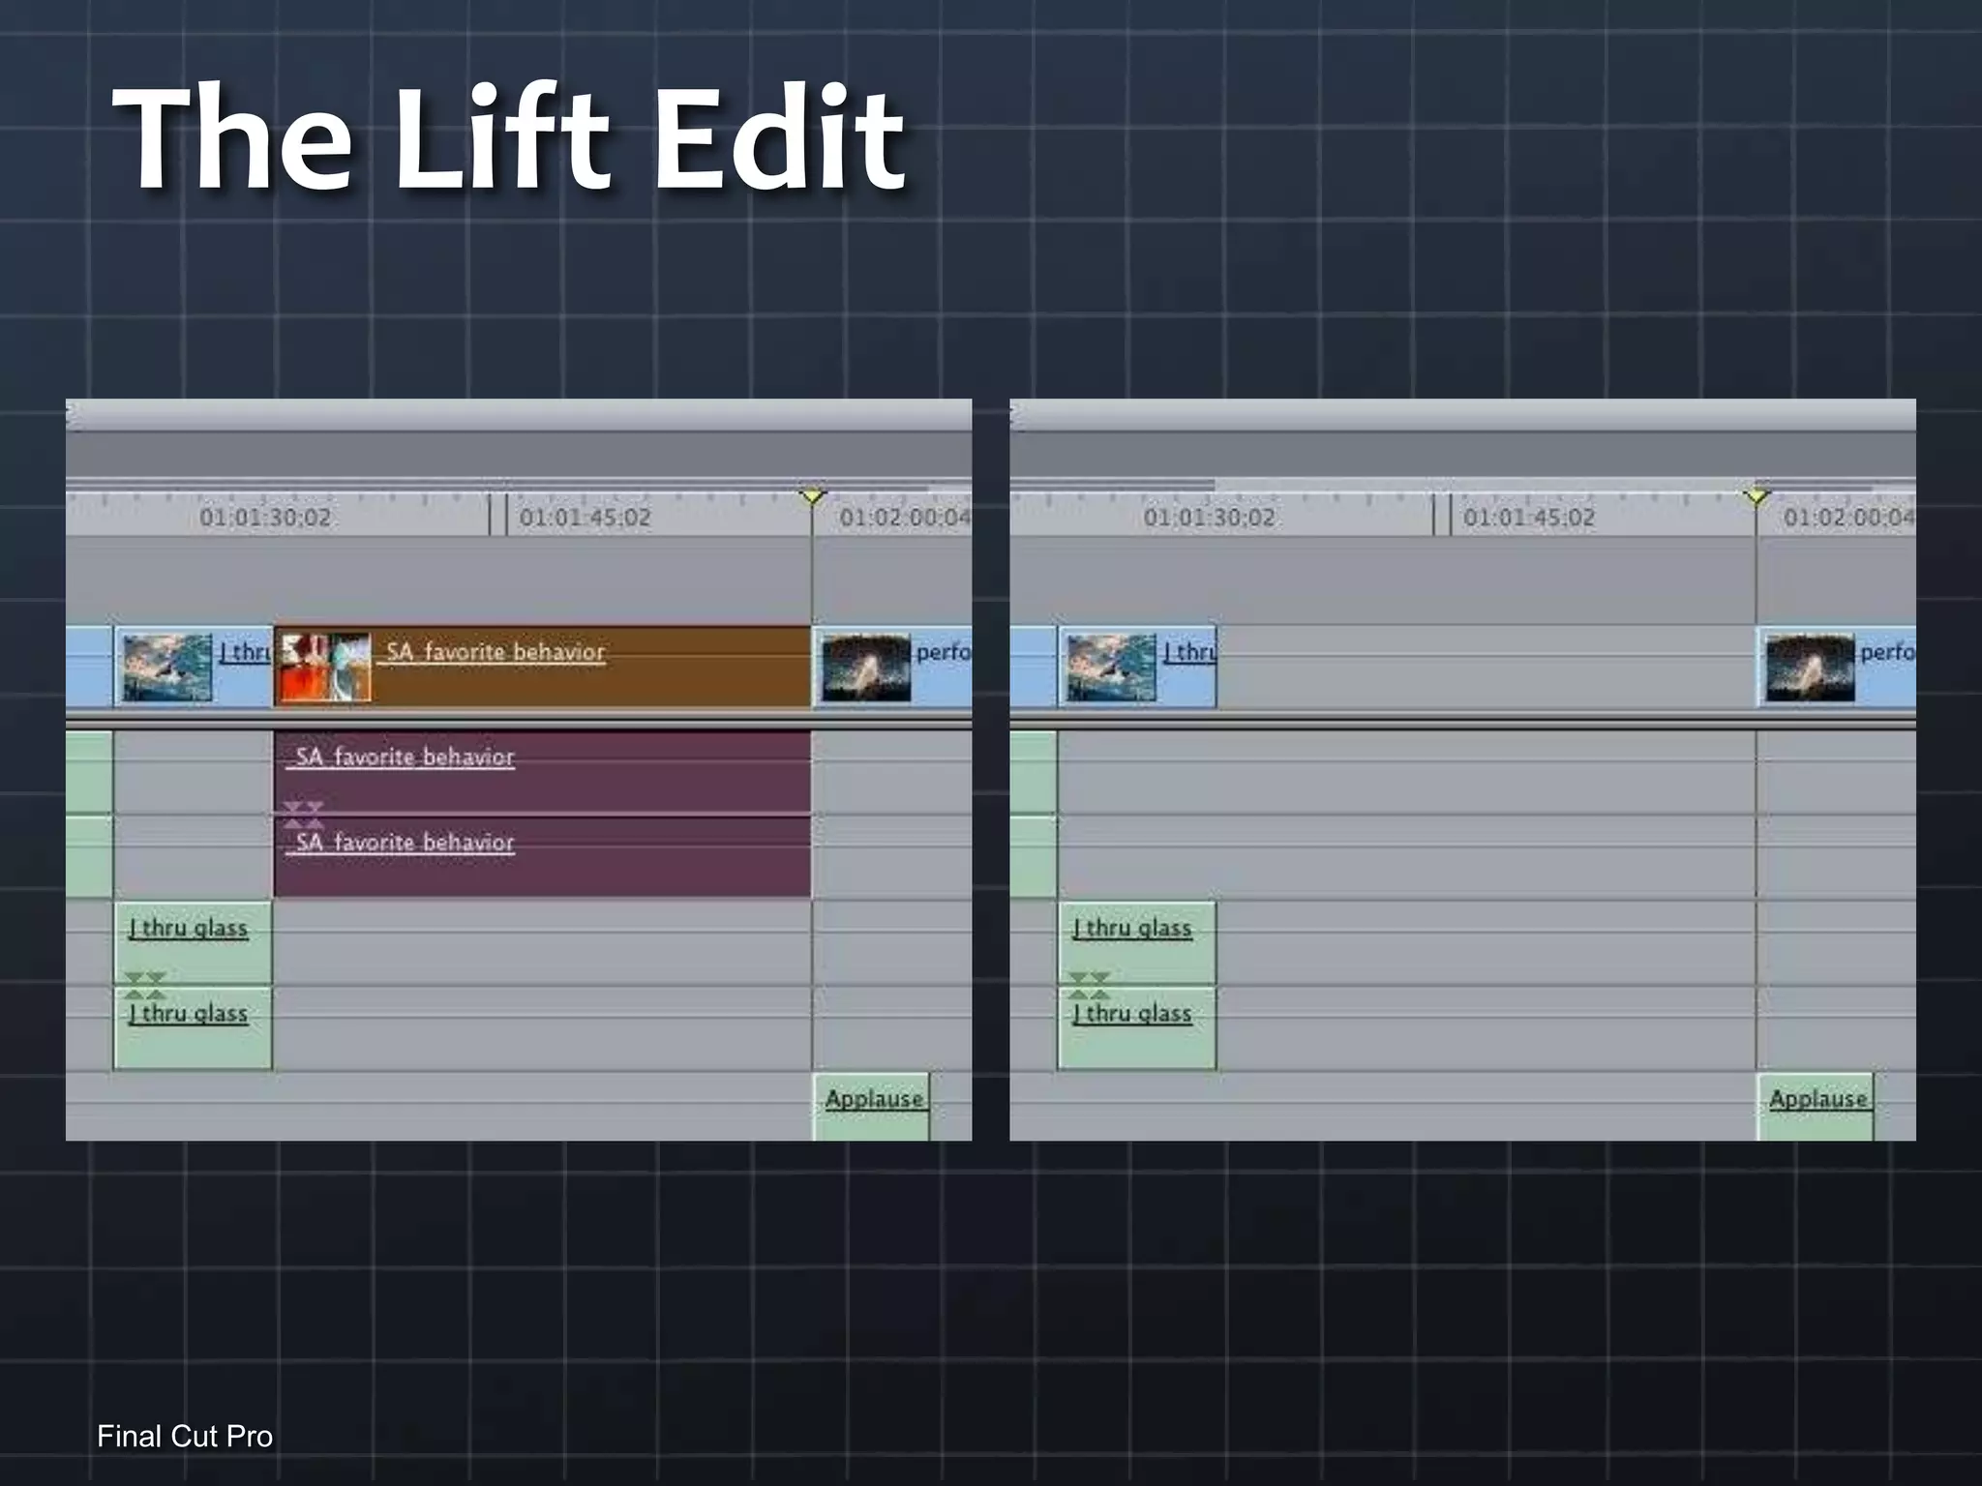Select upper J thru glass audio clip, left timeline
The width and height of the screenshot is (1982, 1486).
coord(194,943)
